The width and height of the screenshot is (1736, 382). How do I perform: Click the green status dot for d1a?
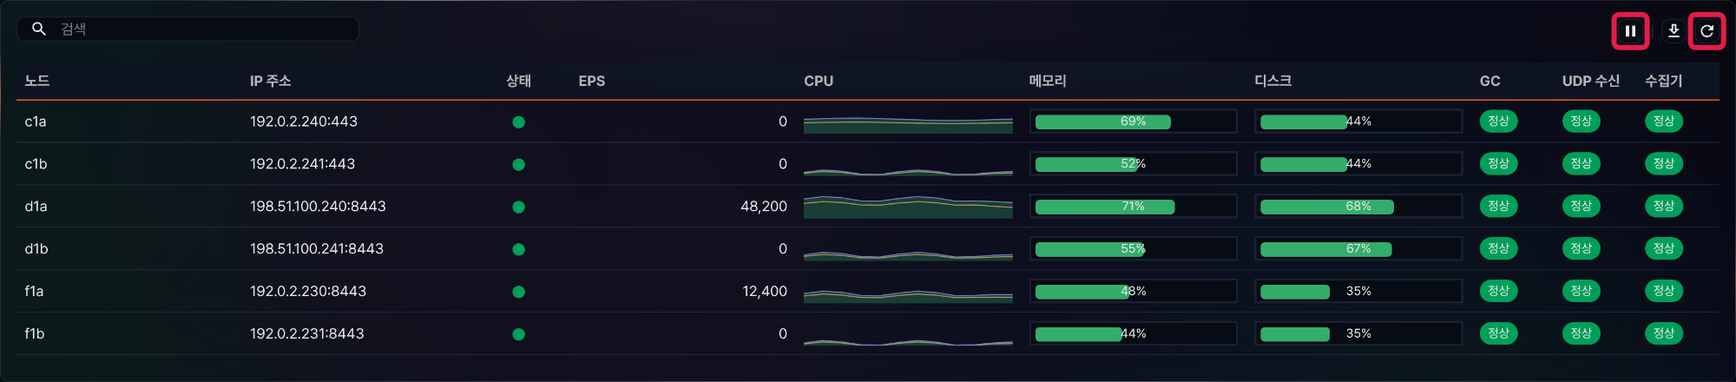click(x=519, y=207)
